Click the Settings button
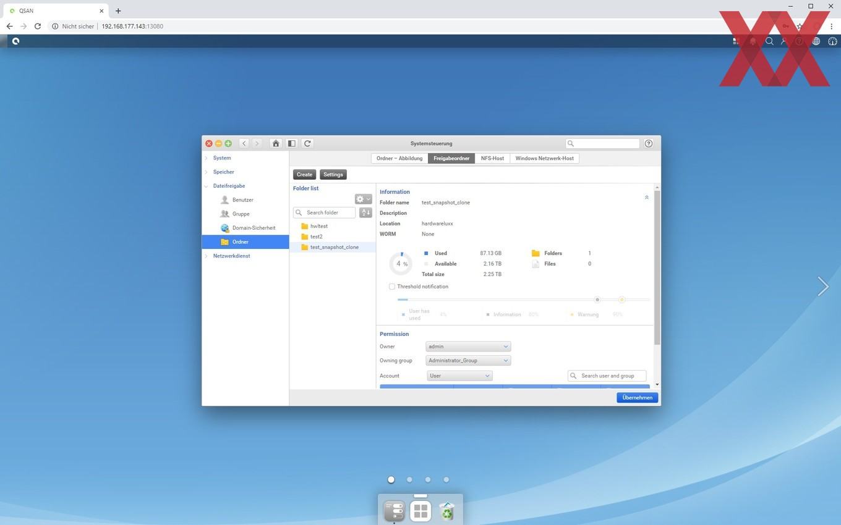 pyautogui.click(x=333, y=175)
